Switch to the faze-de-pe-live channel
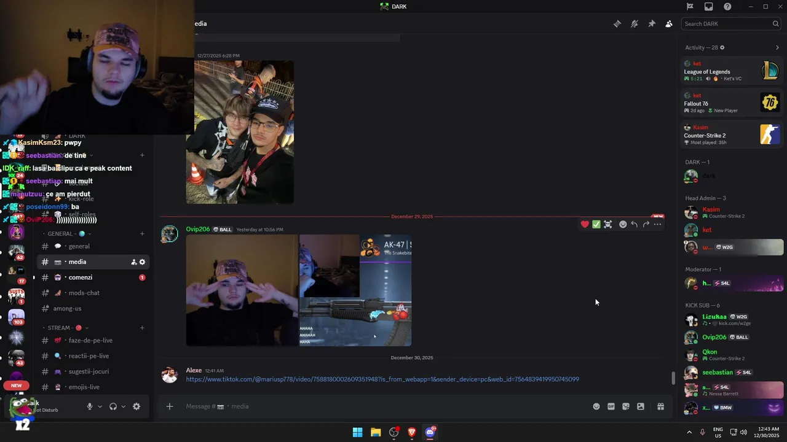 click(93, 340)
